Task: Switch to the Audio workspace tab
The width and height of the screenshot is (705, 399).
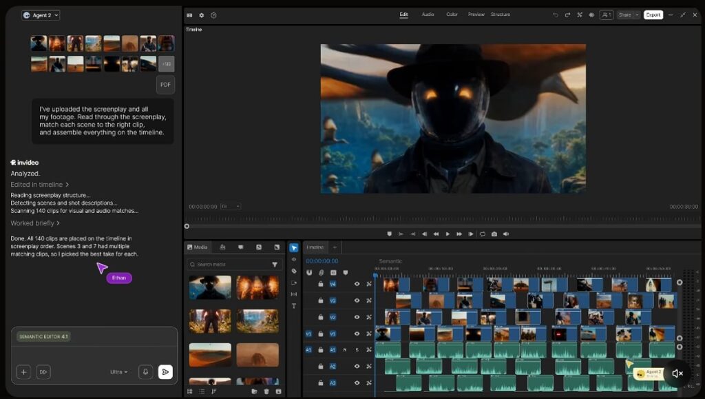Action: [428, 14]
